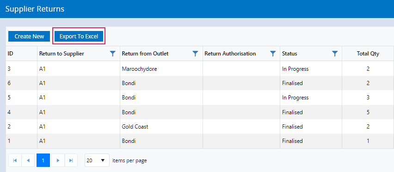Click the Create New button
This screenshot has width=394, height=172.
tap(29, 37)
